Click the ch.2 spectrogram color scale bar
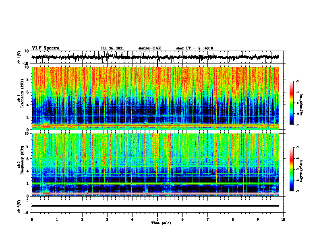The height and width of the screenshot is (246, 319). [x=292, y=169]
